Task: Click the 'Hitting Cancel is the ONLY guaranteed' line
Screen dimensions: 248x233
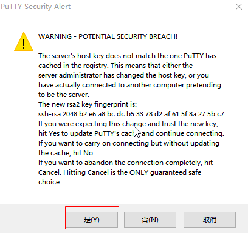Action: tap(120, 172)
